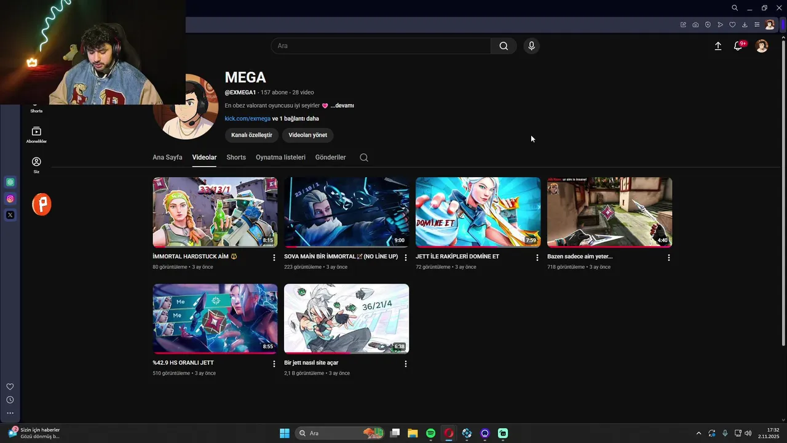Open news widget 'Sizin için haberler'
This screenshot has width=787, height=443.
pyautogui.click(x=34, y=433)
